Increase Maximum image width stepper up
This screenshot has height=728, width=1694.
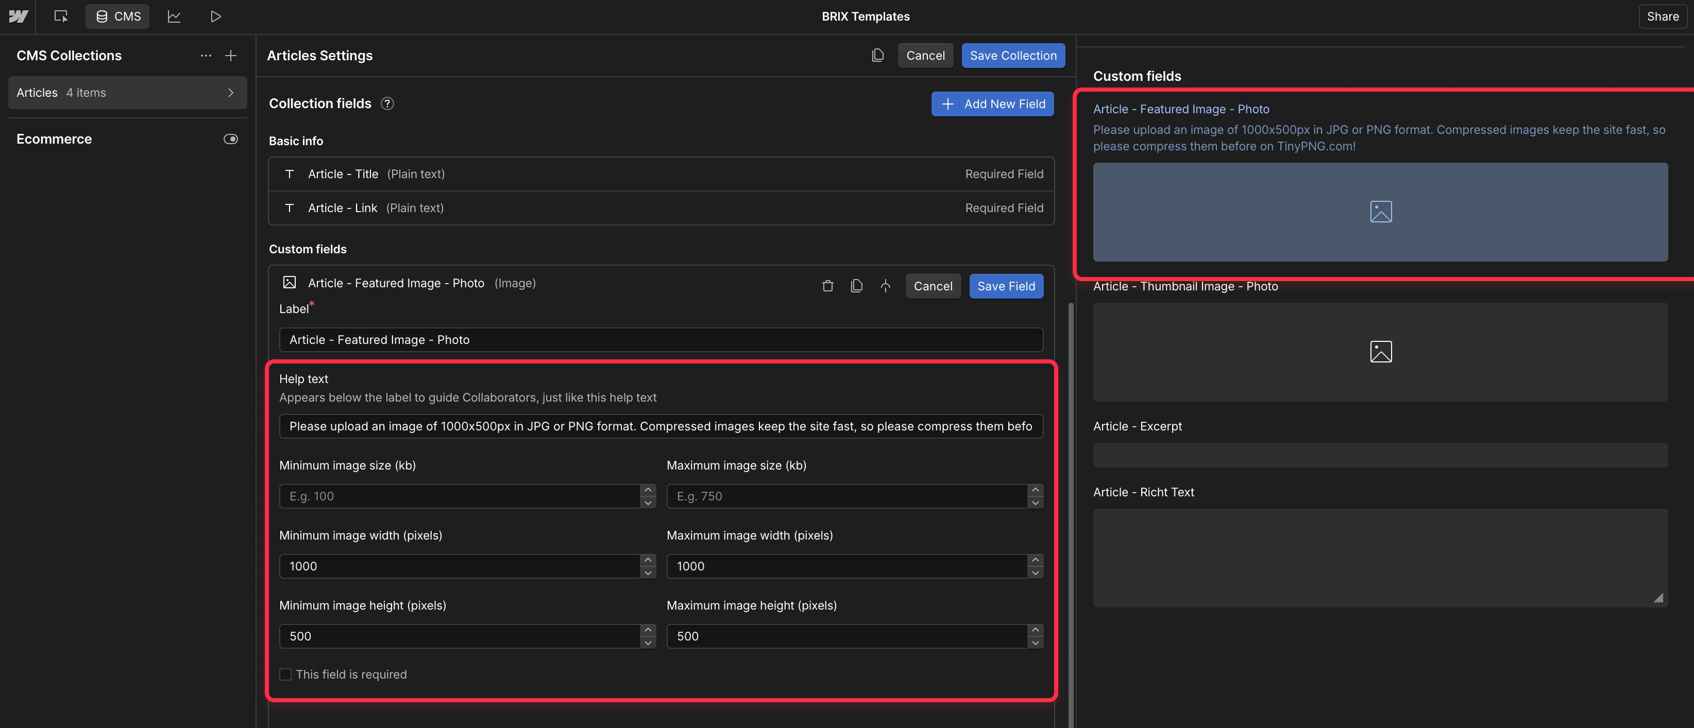[x=1035, y=560]
